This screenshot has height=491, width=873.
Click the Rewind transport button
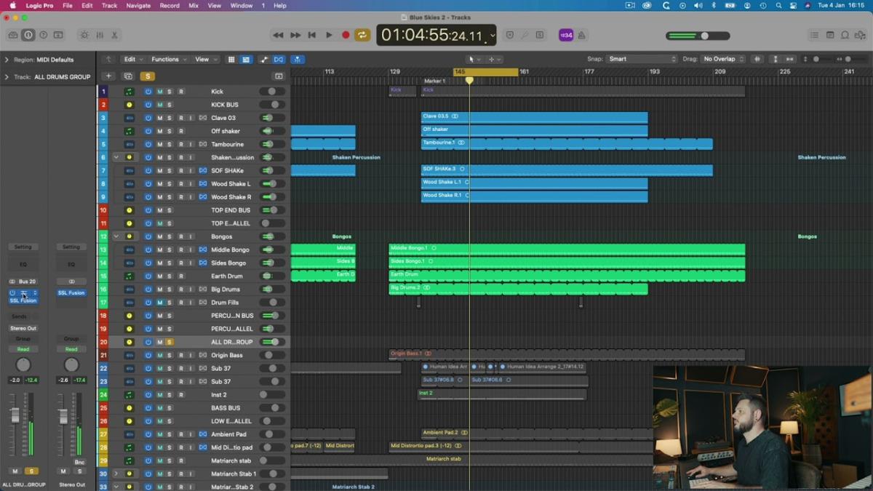click(x=278, y=35)
